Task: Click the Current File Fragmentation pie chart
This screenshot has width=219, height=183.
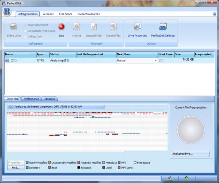Action: tap(191, 130)
